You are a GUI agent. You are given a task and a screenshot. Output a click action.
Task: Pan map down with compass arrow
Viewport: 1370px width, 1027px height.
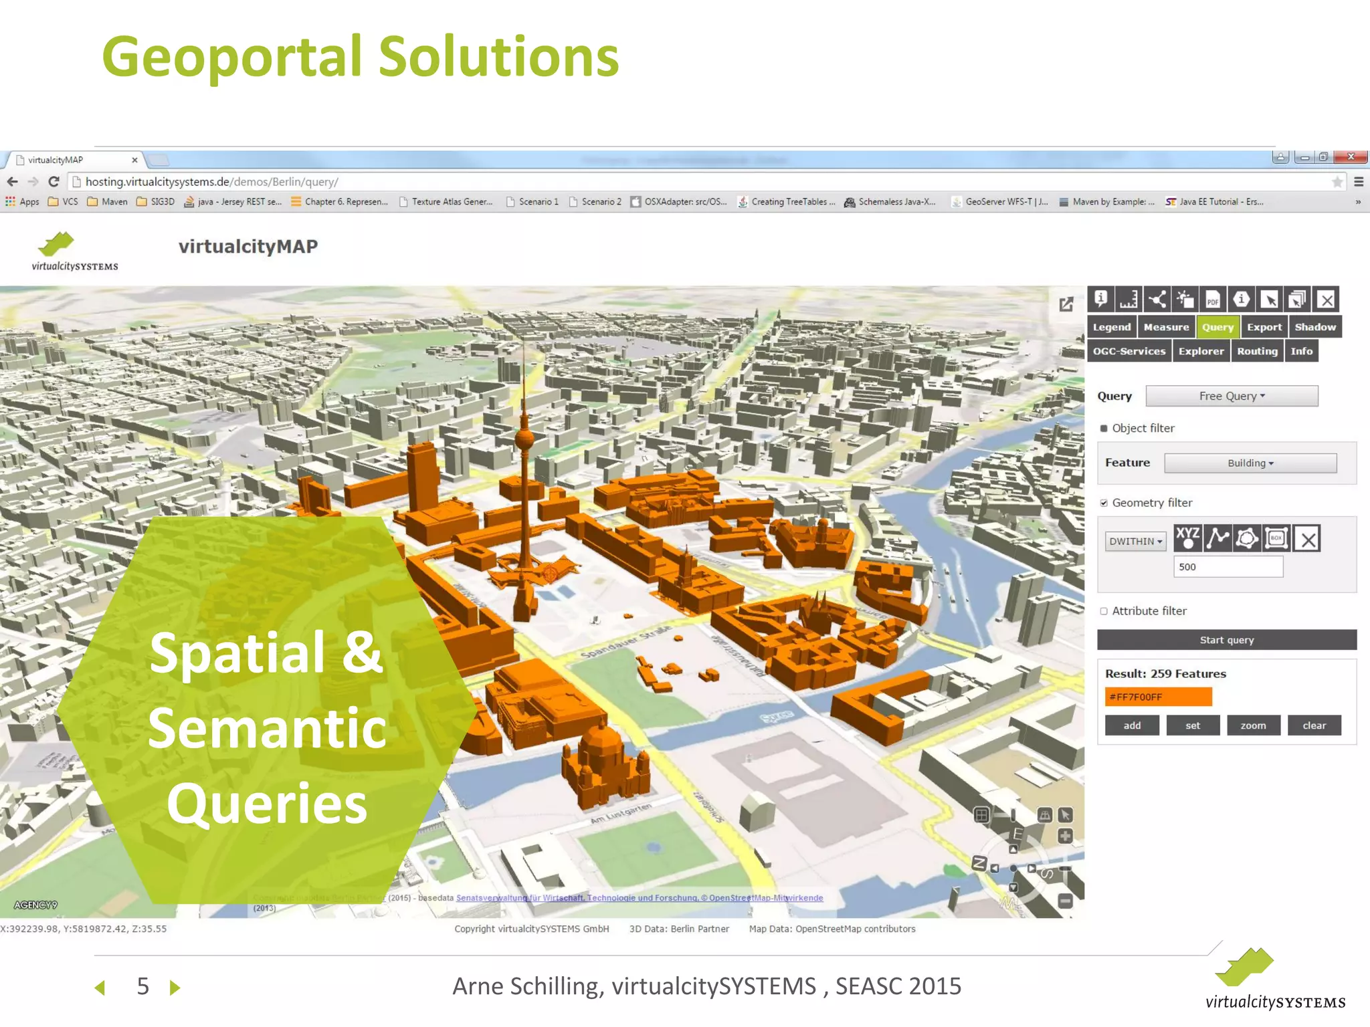pos(1013,887)
